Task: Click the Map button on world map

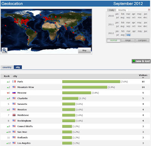Action: [85, 50]
